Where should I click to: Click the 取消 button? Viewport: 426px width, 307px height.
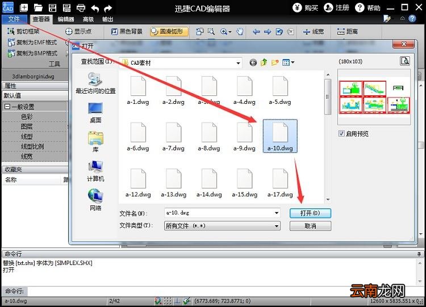(310, 226)
